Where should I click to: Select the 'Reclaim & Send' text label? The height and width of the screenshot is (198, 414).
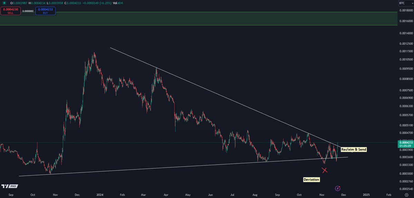point(354,150)
